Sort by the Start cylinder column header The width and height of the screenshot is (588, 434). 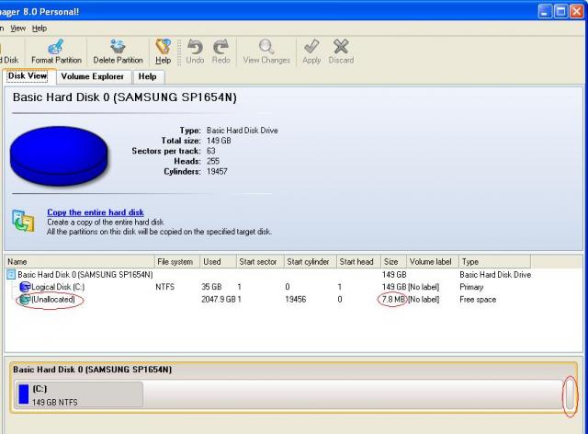pos(311,262)
